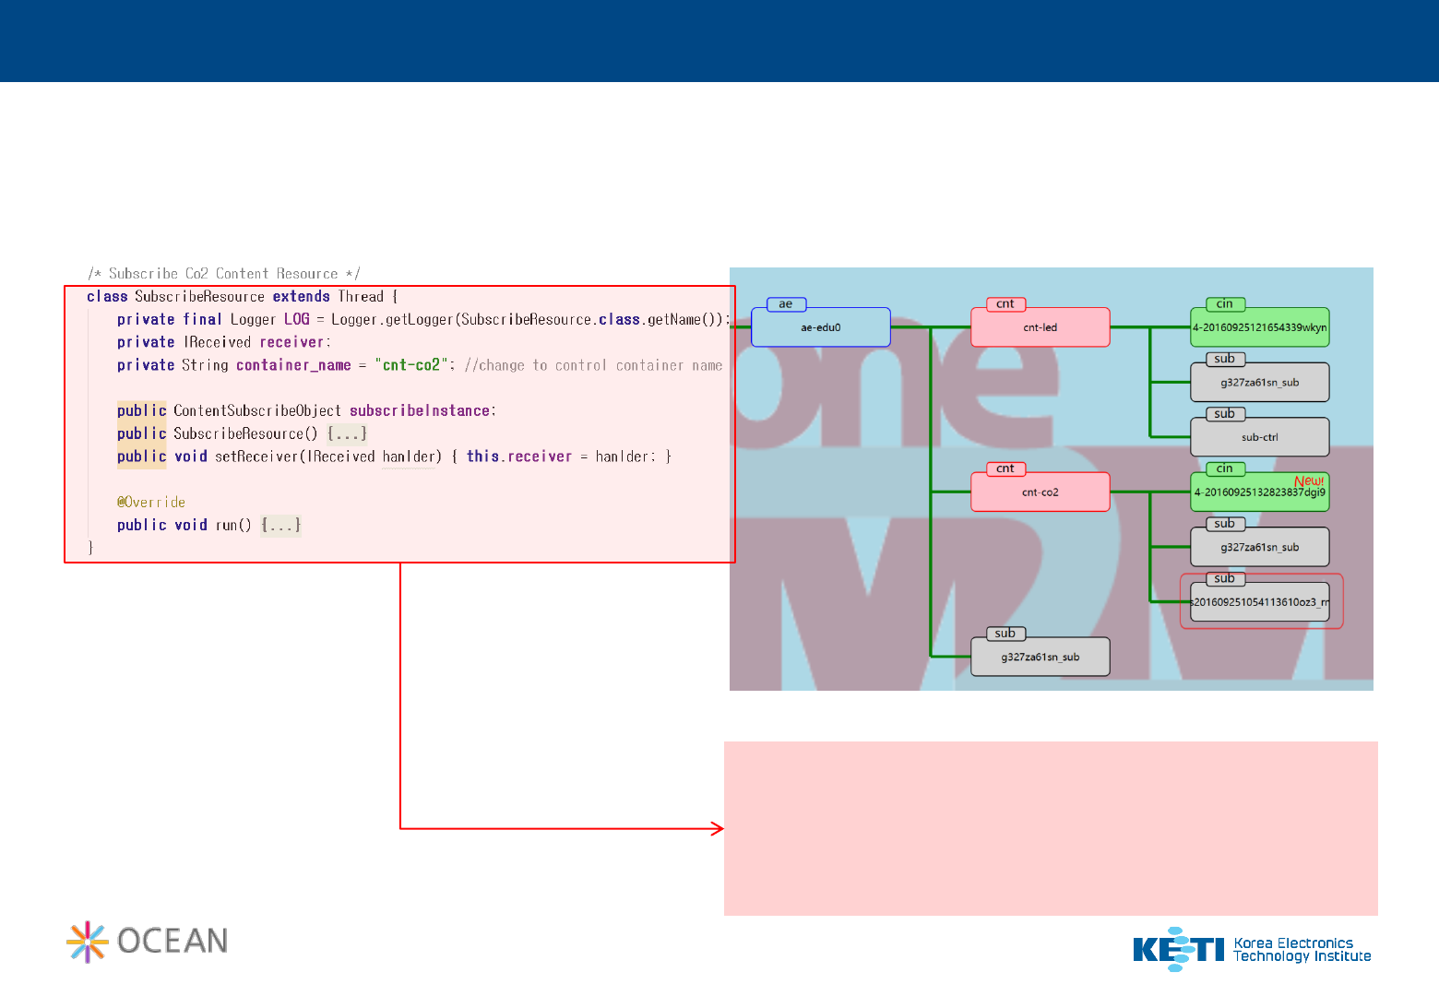Click the cnt tag above cnt-co2
Screen dimensions: 1439x996
tap(1005, 468)
